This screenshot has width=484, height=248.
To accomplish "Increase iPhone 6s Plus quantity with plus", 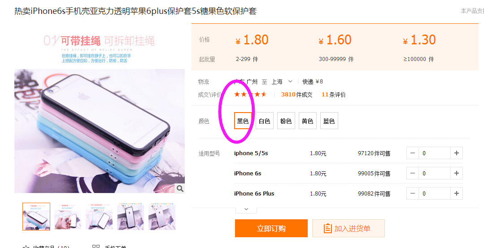I will click(x=457, y=194).
